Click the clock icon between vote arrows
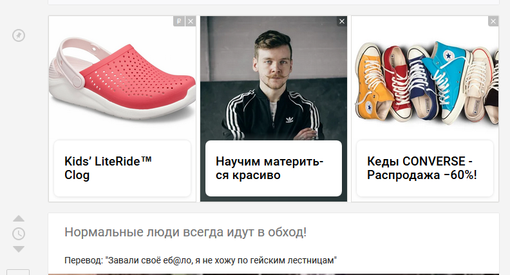 (x=19, y=234)
